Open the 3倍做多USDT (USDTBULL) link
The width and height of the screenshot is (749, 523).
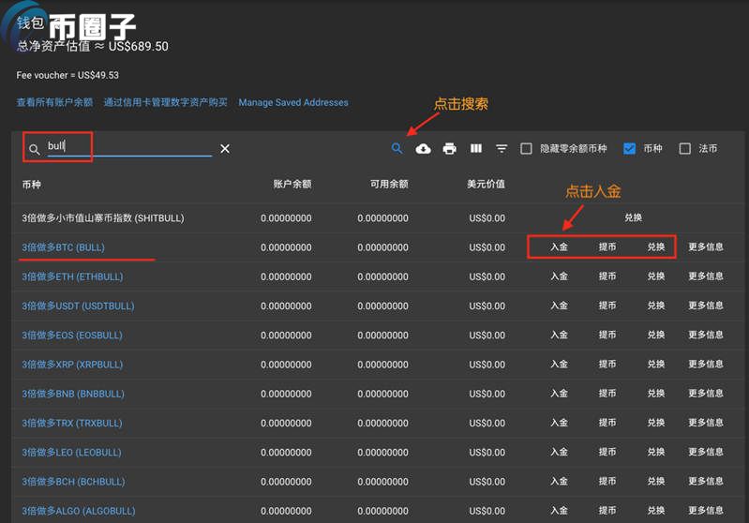[78, 306]
